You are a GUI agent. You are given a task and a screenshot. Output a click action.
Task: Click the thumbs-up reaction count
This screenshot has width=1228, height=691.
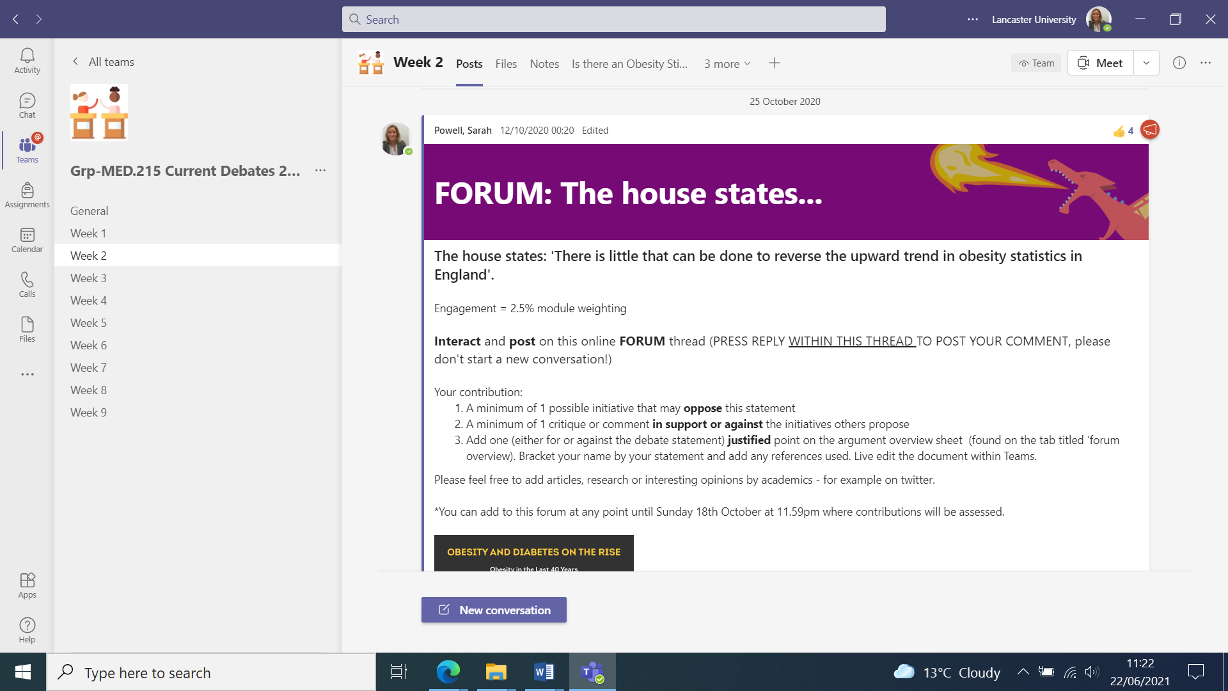pos(1123,131)
